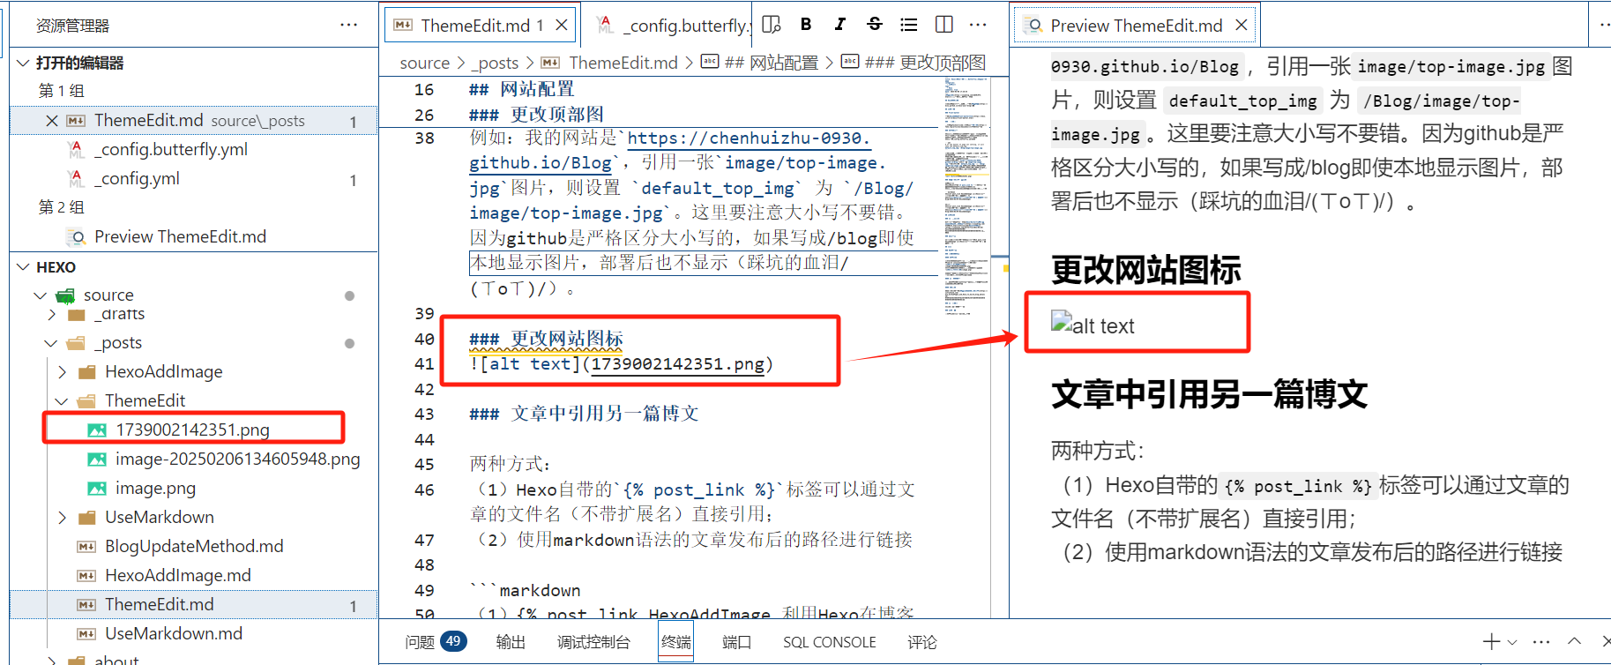Screen dimensions: 1611x665
Task: Click the '第 1 组' group label
Action: pyautogui.click(x=62, y=91)
